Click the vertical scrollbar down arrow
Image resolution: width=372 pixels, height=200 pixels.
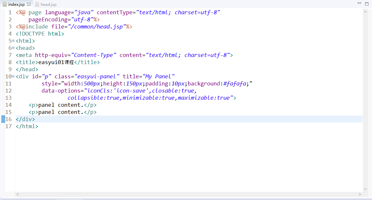pyautogui.click(x=366, y=189)
